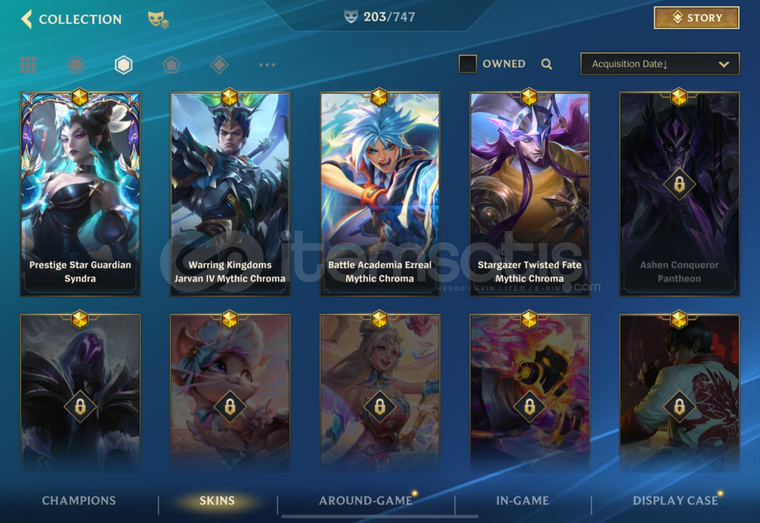Open the three-dots more filters icon
This screenshot has height=523, width=760.
pos(267,64)
